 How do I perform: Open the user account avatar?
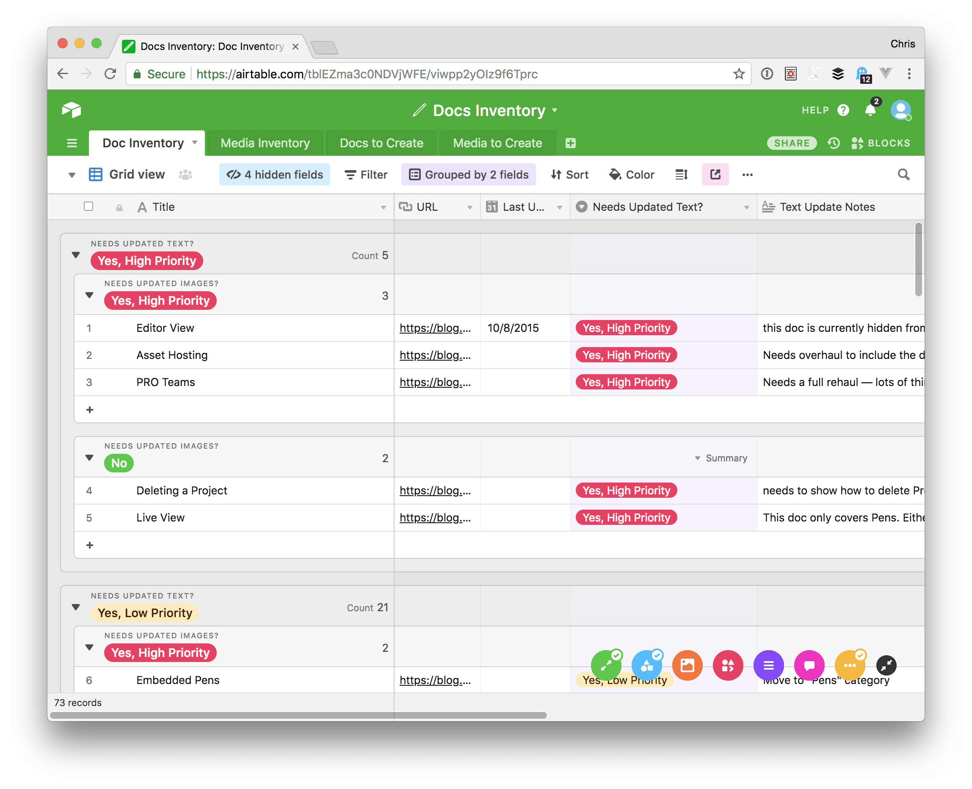pyautogui.click(x=900, y=110)
